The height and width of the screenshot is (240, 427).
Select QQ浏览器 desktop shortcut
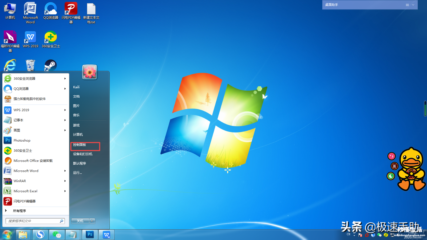coord(51,11)
